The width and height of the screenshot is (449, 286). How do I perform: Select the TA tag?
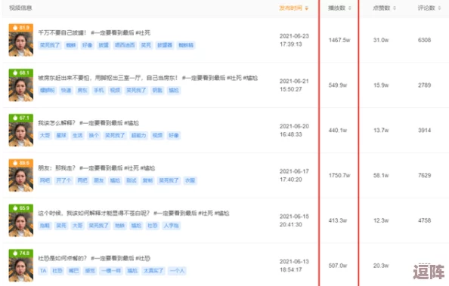click(43, 271)
